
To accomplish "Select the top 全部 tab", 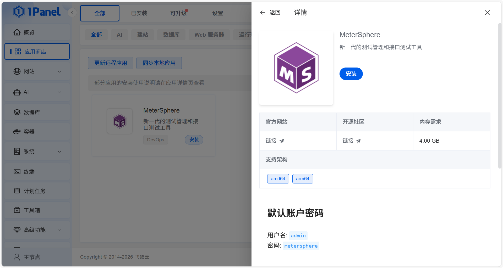I will (x=100, y=13).
